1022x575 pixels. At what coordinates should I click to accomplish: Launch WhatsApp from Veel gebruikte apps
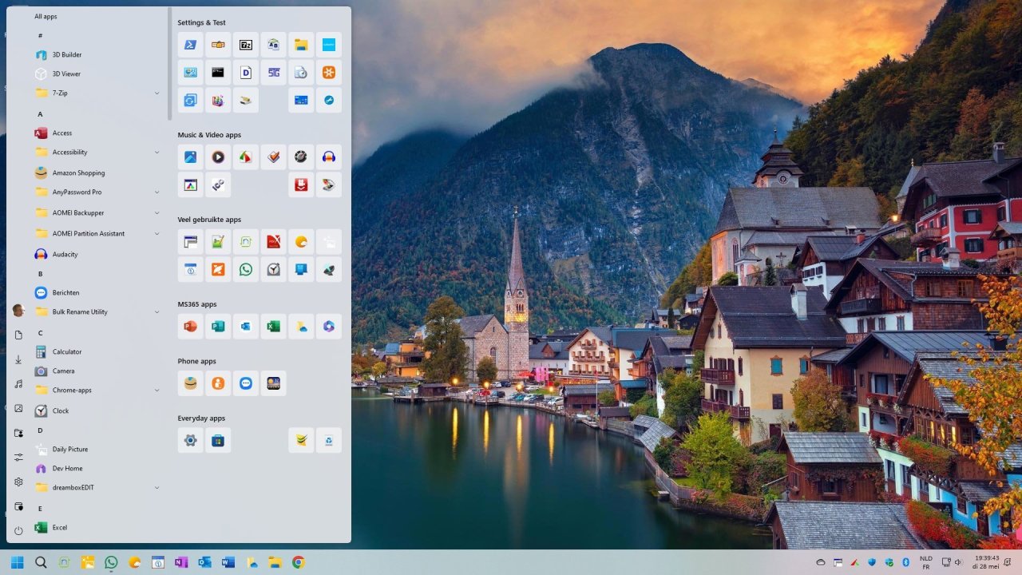[x=245, y=269]
